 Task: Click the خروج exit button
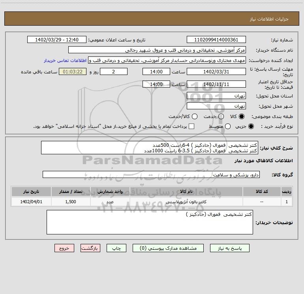64,248
